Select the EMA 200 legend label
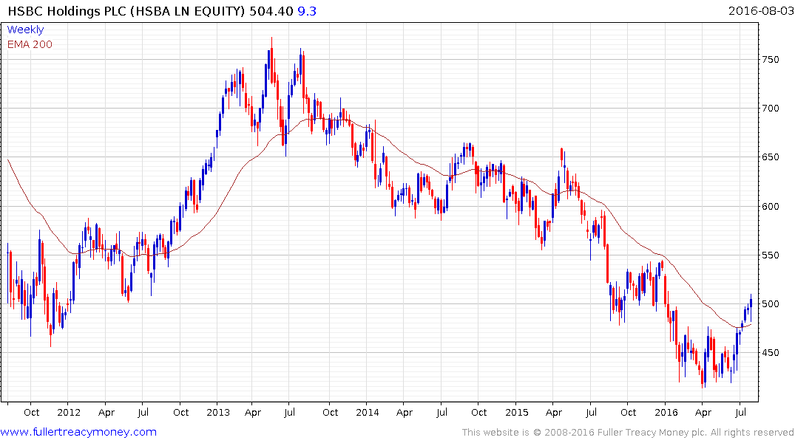 point(30,44)
